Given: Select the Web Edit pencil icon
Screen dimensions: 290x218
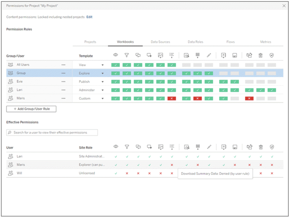Looking at the screenshot, I should pyautogui.click(x=209, y=55).
